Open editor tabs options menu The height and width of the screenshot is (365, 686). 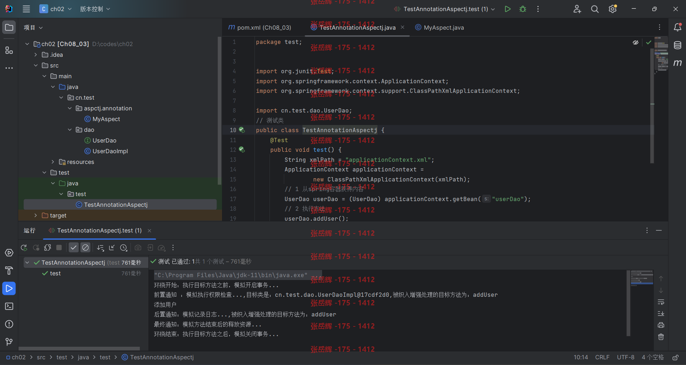(660, 27)
